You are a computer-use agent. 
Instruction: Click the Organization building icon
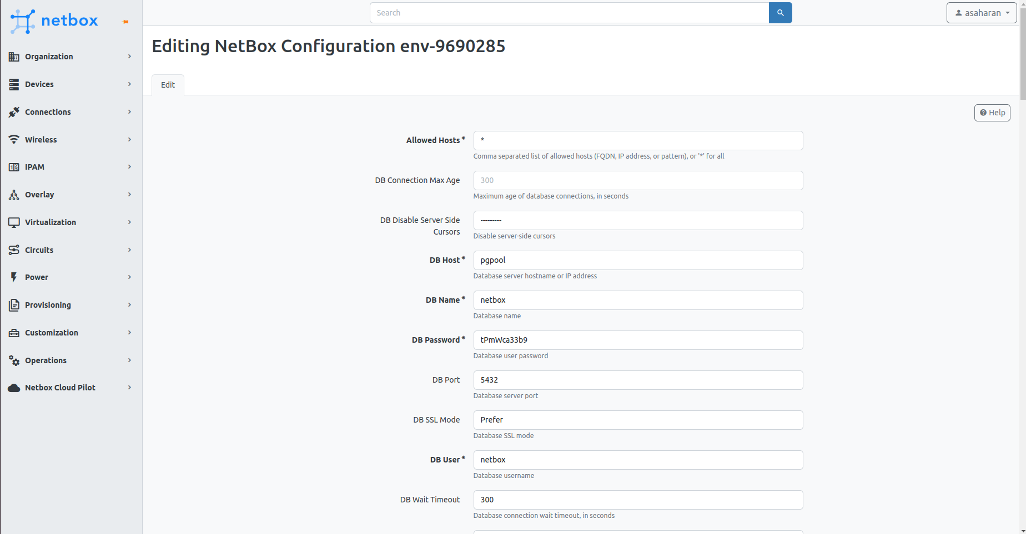14,57
